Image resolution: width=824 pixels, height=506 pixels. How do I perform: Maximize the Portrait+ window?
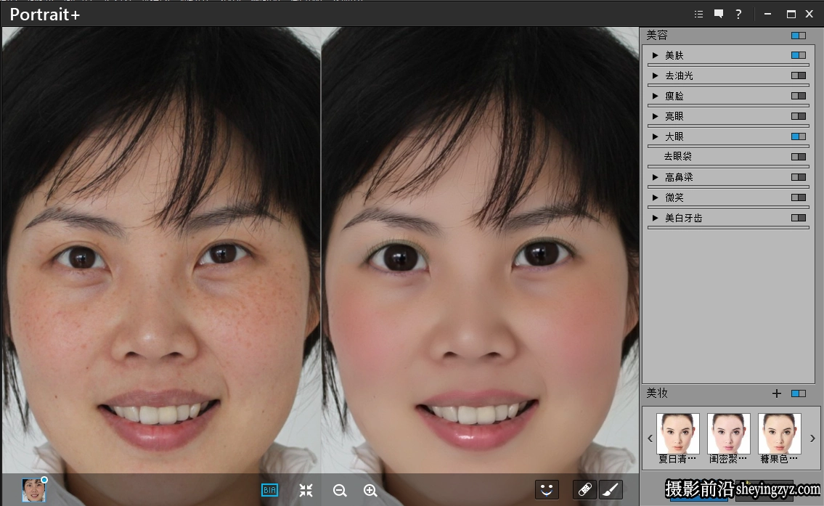coord(791,15)
